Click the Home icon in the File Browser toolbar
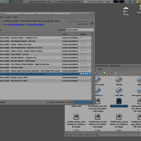The width and height of the screenshot is (141, 141). (111, 73)
